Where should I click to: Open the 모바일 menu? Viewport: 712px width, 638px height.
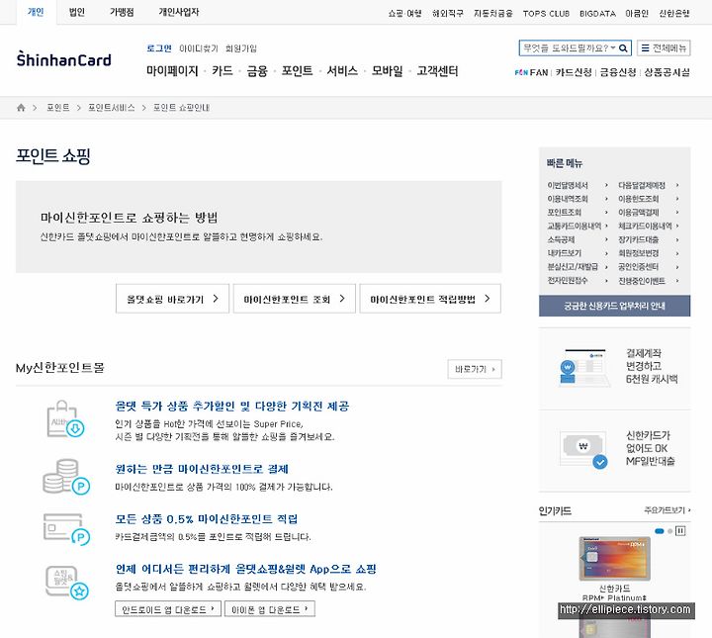tap(388, 71)
